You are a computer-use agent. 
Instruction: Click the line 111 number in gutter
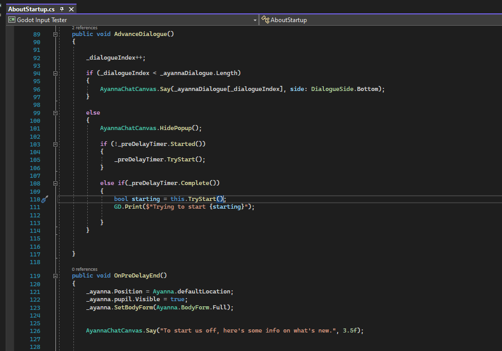(x=35, y=207)
